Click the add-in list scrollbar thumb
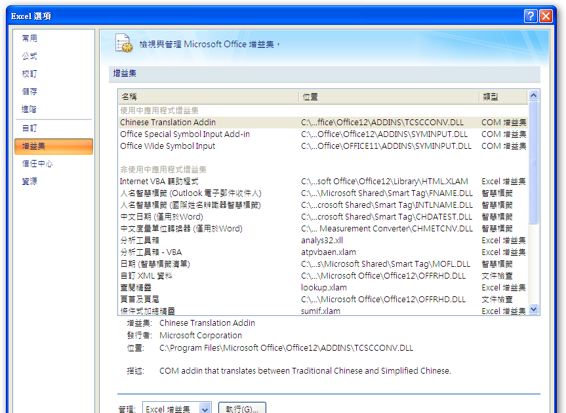This screenshot has height=413, width=566. click(533, 163)
